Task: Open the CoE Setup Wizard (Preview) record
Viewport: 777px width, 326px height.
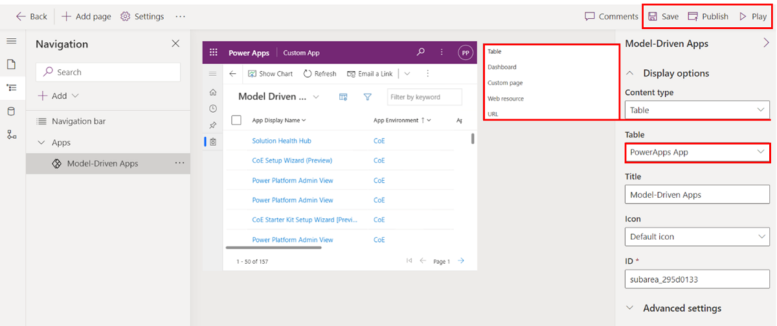Action: coord(293,160)
